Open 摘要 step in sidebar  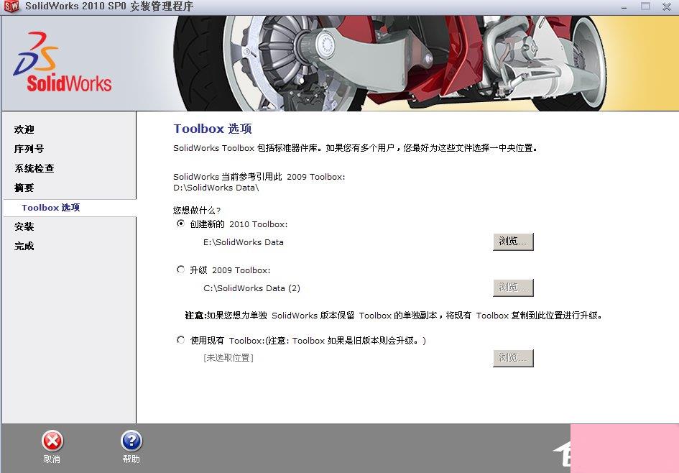[x=24, y=188]
